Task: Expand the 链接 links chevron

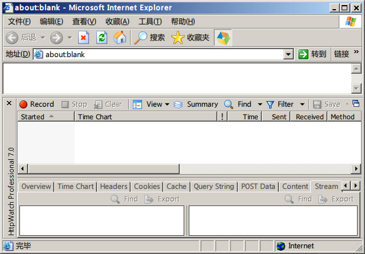Action: click(356, 52)
